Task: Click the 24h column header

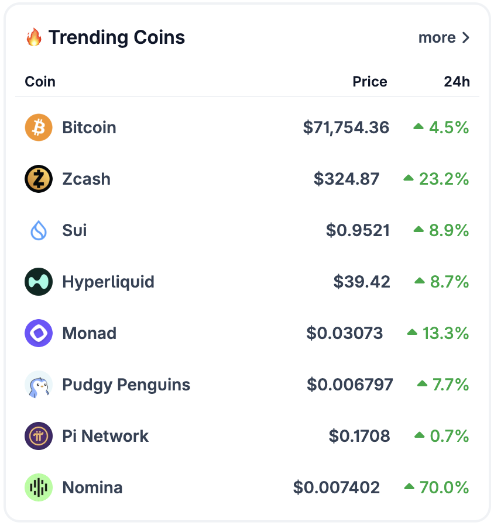Action: [x=457, y=81]
